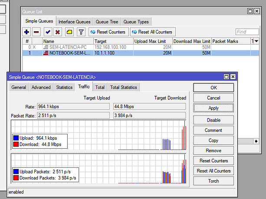
Task: Open the Queue Tree tab
Action: tap(107, 22)
